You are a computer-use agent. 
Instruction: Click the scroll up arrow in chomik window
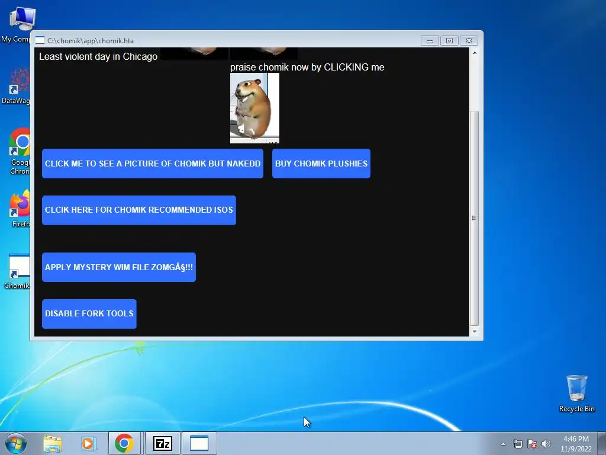click(x=475, y=53)
